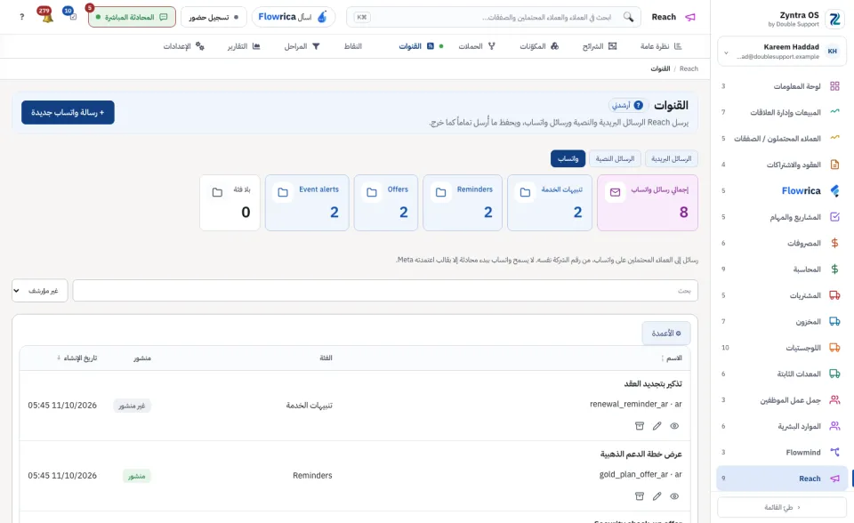Open the tasks icon with badge 10
Screen dimensions: 854x523
[x=71, y=16]
